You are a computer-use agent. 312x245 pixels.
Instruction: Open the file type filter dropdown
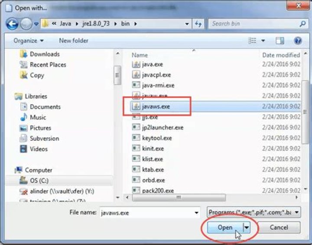254,213
